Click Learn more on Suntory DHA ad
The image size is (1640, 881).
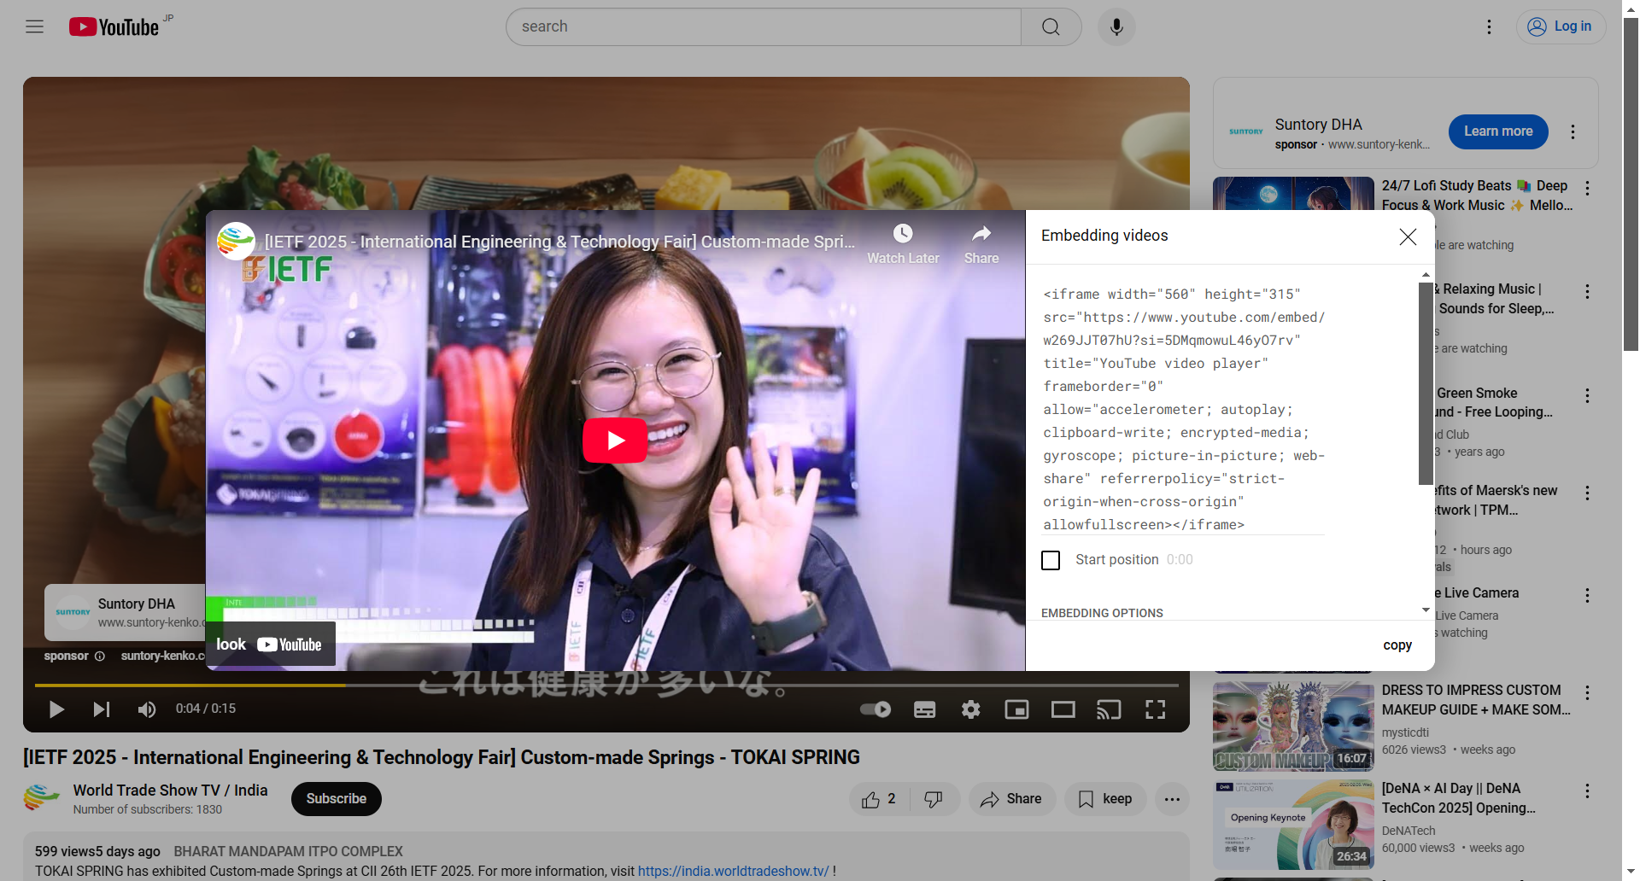point(1498,131)
